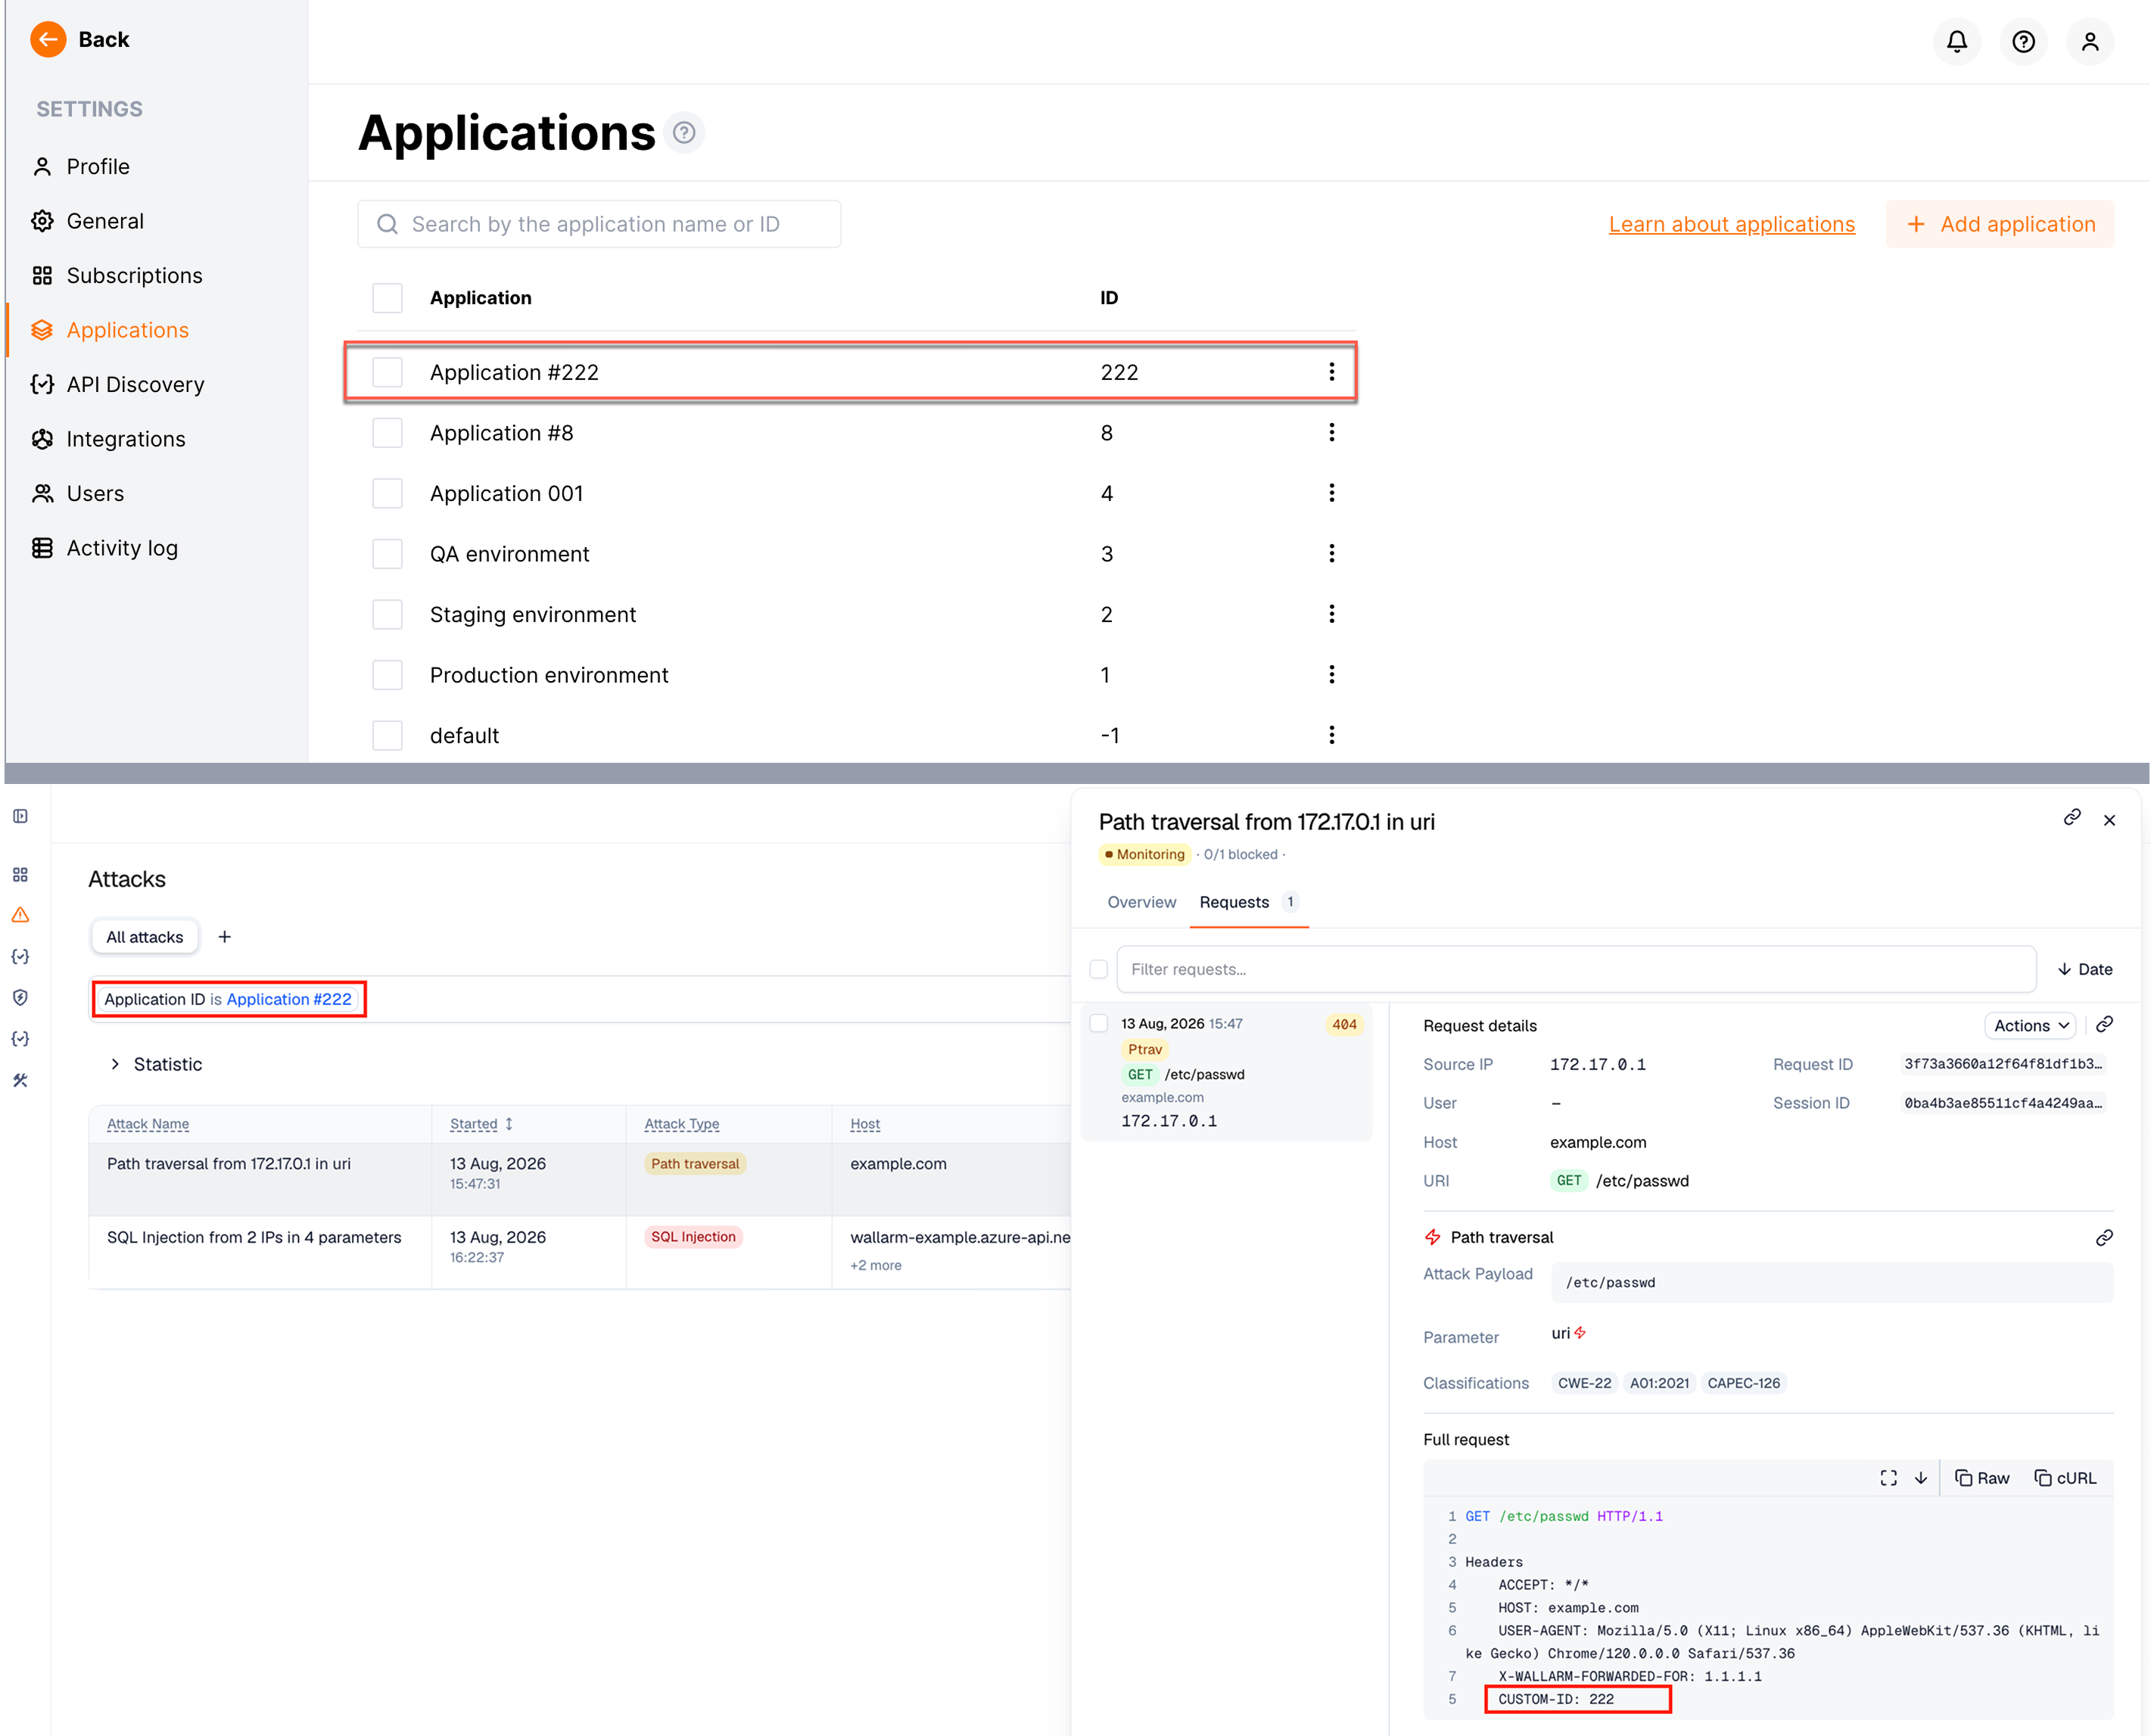
Task: Check the Application #8 row checkbox
Action: [387, 433]
